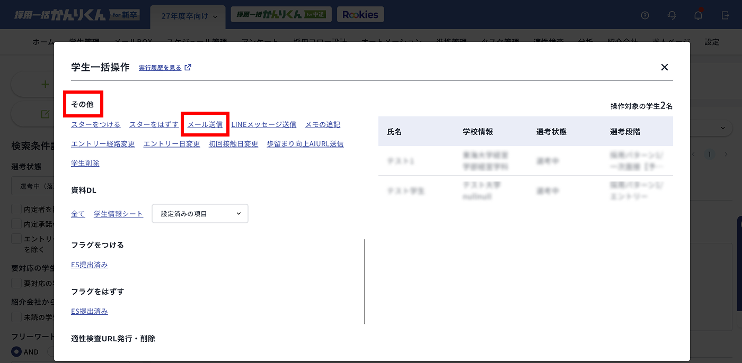The width and height of the screenshot is (742, 363).
Task: Click エントリー日変更 link
Action: [x=172, y=144]
